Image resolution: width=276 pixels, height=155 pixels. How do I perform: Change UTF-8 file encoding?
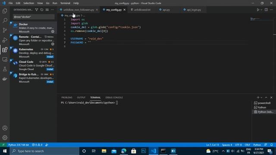point(238,145)
